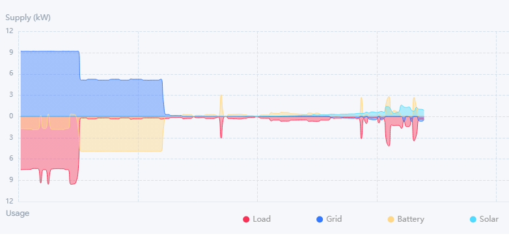Click the Supply (kW) axis title
509x236 pixels.
pyautogui.click(x=28, y=18)
